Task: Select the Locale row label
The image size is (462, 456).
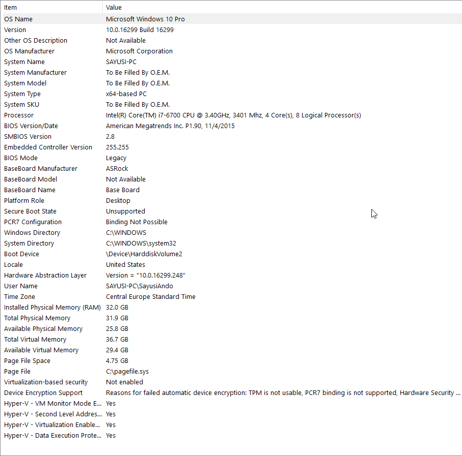Action: pyautogui.click(x=13, y=265)
